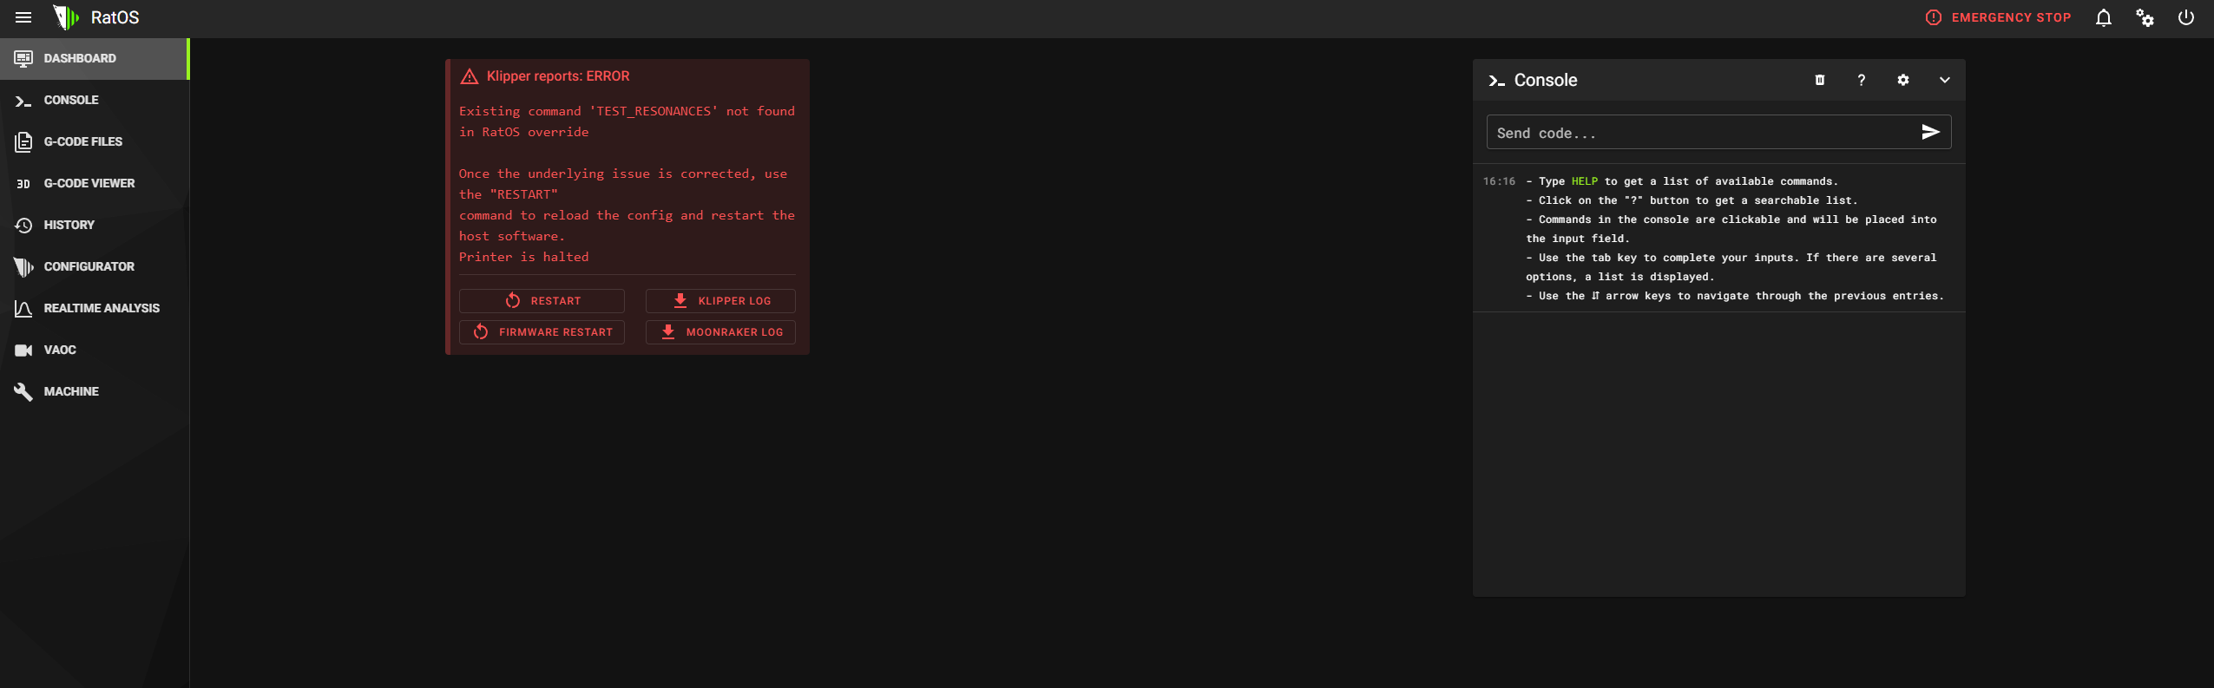Open the notifications bell
2214x688 pixels.
[x=2104, y=17]
